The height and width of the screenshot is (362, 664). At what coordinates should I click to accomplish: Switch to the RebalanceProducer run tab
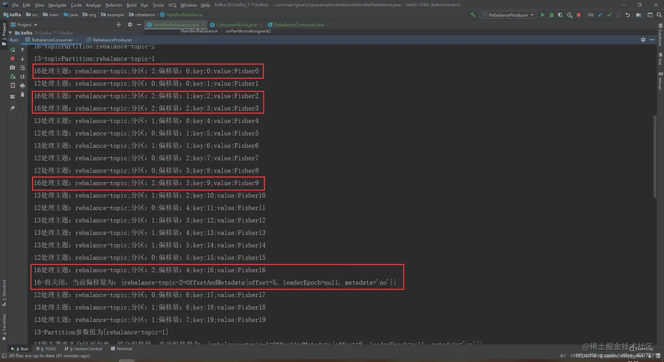click(x=112, y=40)
